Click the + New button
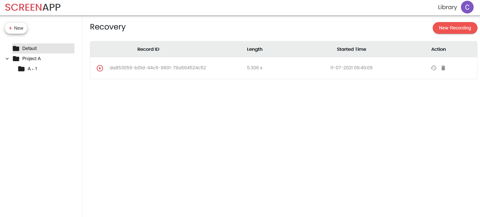 (x=16, y=28)
